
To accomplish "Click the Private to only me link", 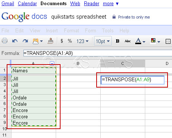I will (134, 17).
